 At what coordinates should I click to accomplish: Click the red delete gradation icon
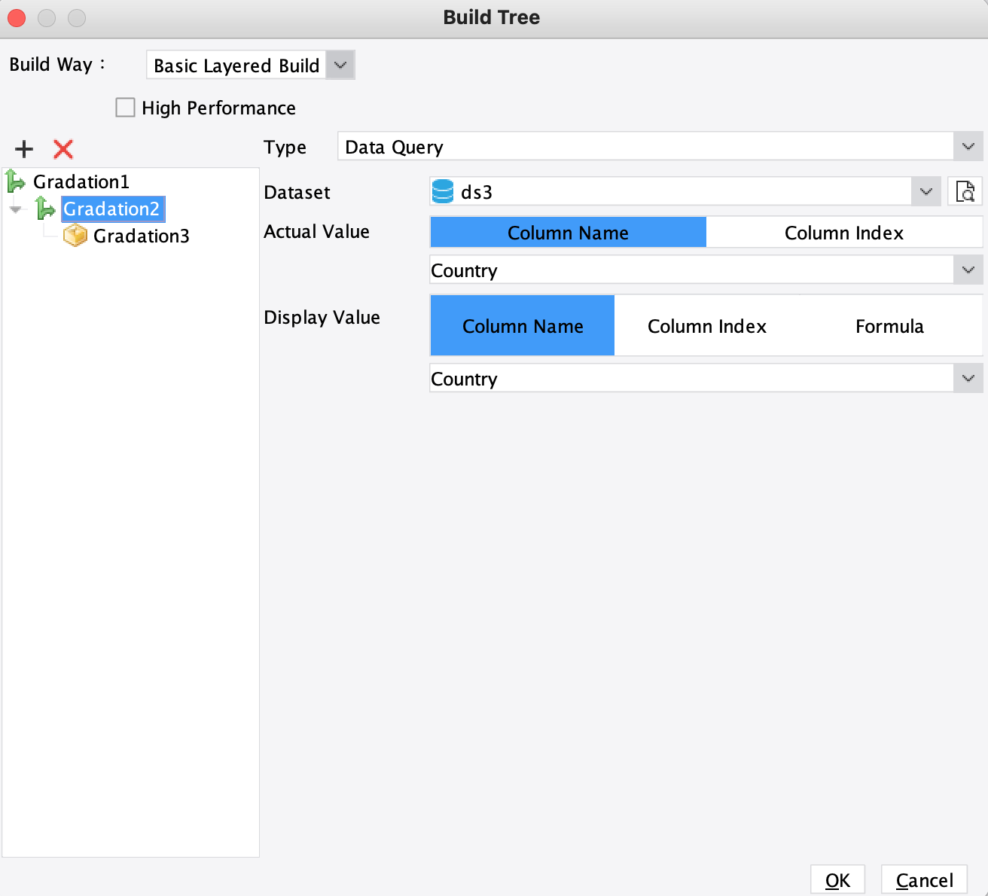click(x=63, y=149)
